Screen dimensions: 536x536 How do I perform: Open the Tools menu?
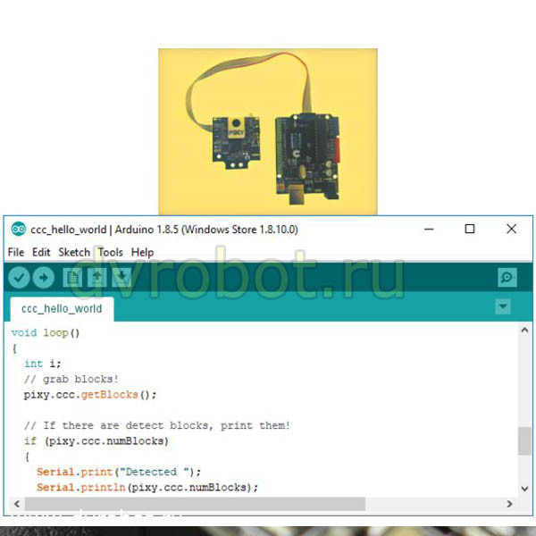(111, 252)
